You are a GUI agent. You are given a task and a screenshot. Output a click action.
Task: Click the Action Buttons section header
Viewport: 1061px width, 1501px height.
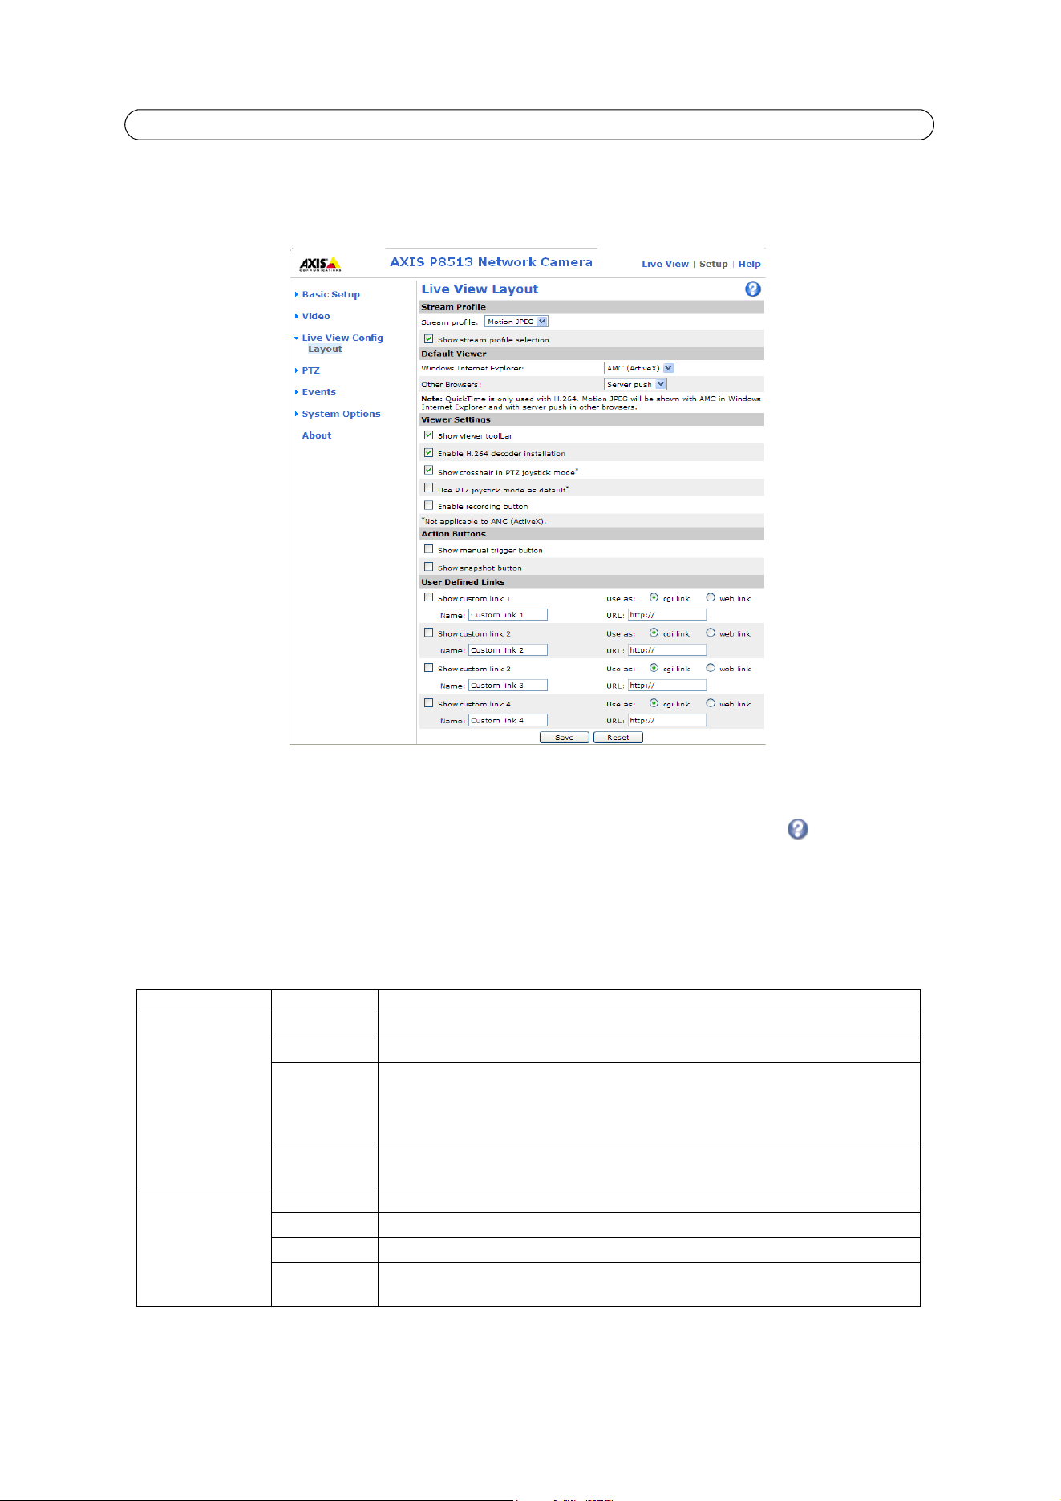click(592, 534)
